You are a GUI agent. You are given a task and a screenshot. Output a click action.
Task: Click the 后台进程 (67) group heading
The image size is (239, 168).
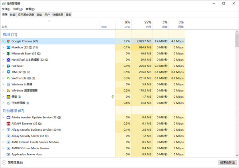(x=14, y=111)
